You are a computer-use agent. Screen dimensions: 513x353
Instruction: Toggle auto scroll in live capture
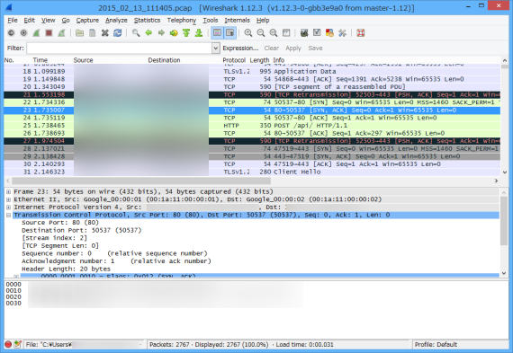tap(230, 33)
